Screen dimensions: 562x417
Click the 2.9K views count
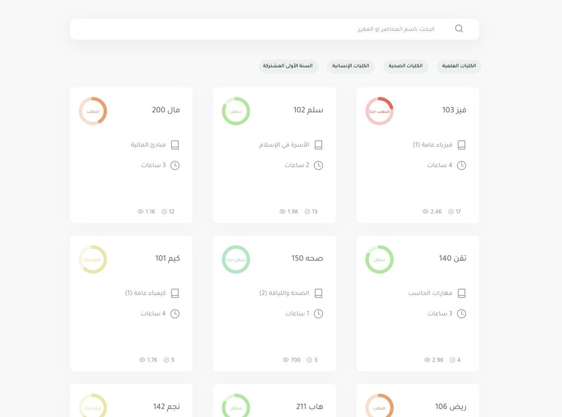[438, 360]
